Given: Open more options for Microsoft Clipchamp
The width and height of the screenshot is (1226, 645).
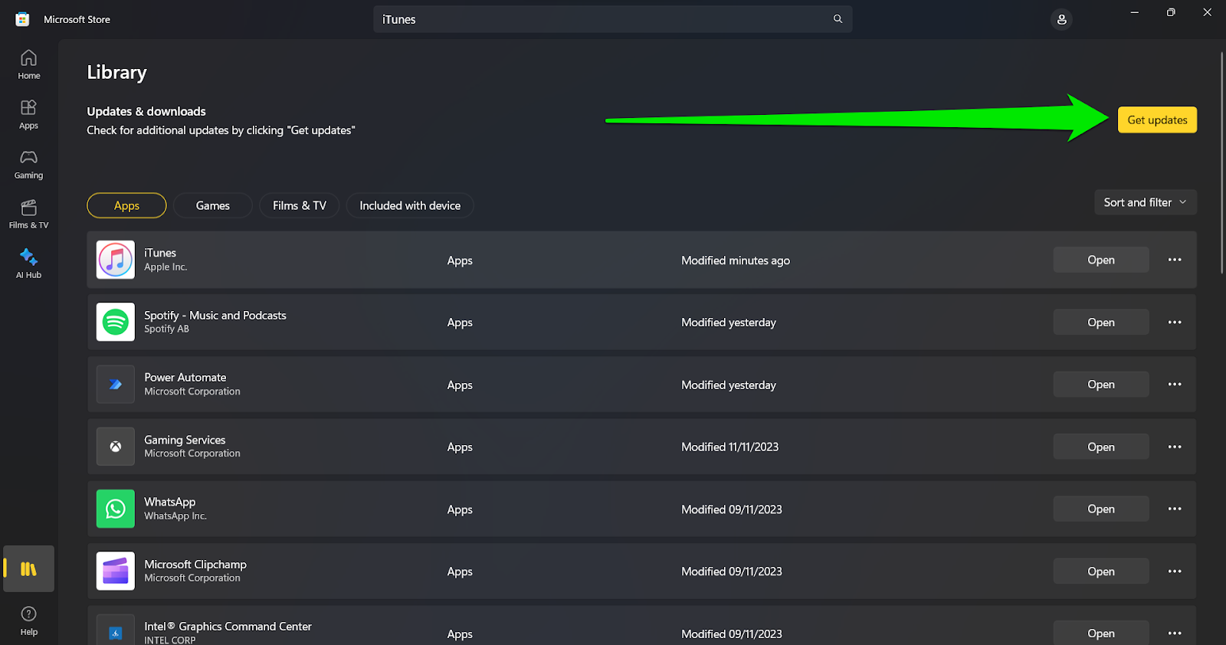Looking at the screenshot, I should (x=1175, y=571).
